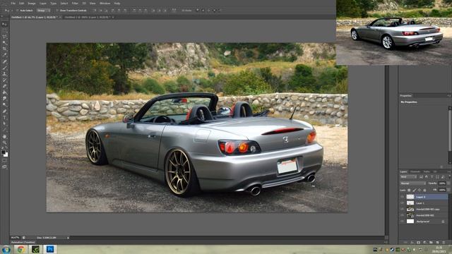Change screen mode from toolbox bottom
452x254 pixels.
[x=4, y=167]
